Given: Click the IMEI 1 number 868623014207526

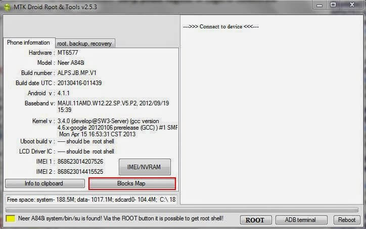Looking at the screenshot, I should tap(80, 162).
